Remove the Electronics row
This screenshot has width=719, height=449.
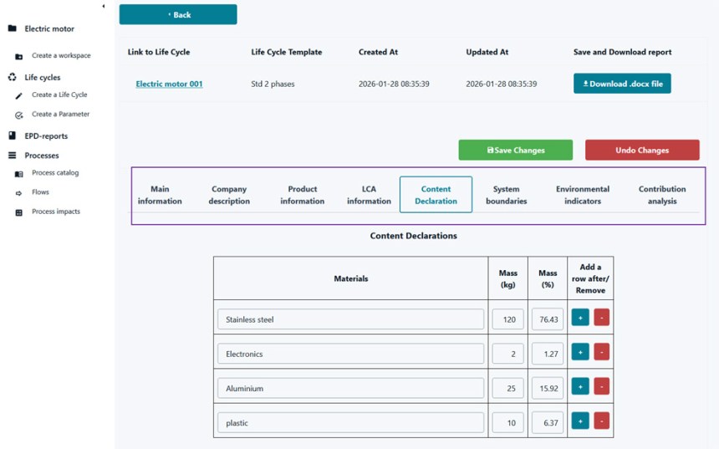[601, 352]
